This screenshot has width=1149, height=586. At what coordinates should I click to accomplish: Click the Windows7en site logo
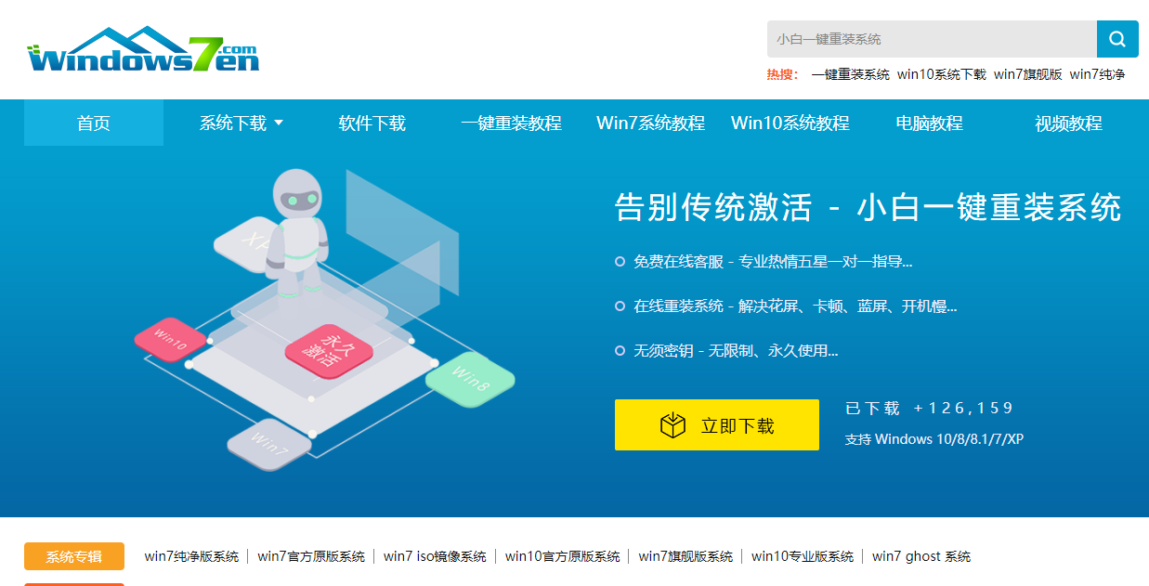[143, 50]
